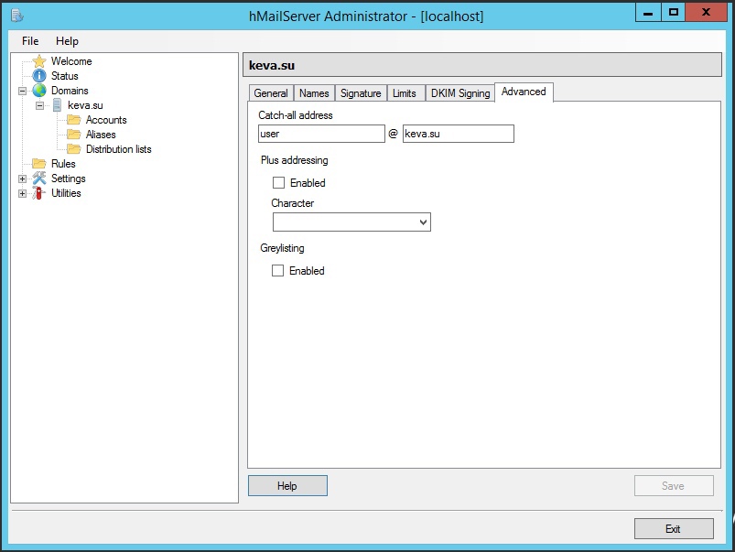This screenshot has width=735, height=552.
Task: Select Accounts label in the tree
Action: pos(106,120)
